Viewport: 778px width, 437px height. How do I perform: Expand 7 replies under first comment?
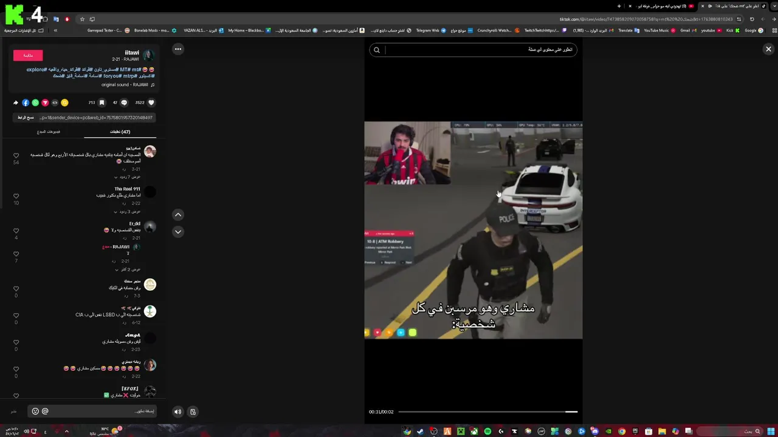pos(128,177)
